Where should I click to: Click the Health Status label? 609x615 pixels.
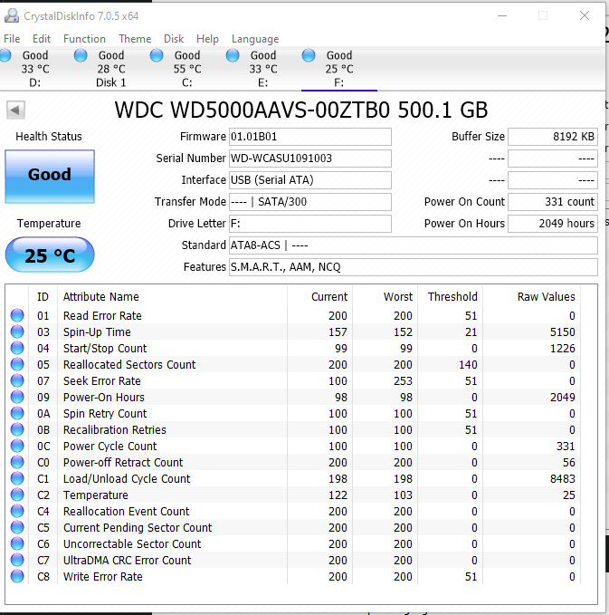pyautogui.click(x=49, y=137)
